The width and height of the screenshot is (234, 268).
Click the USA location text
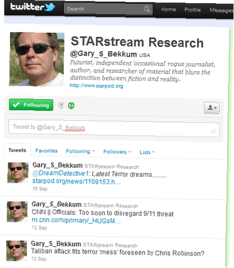point(145,55)
